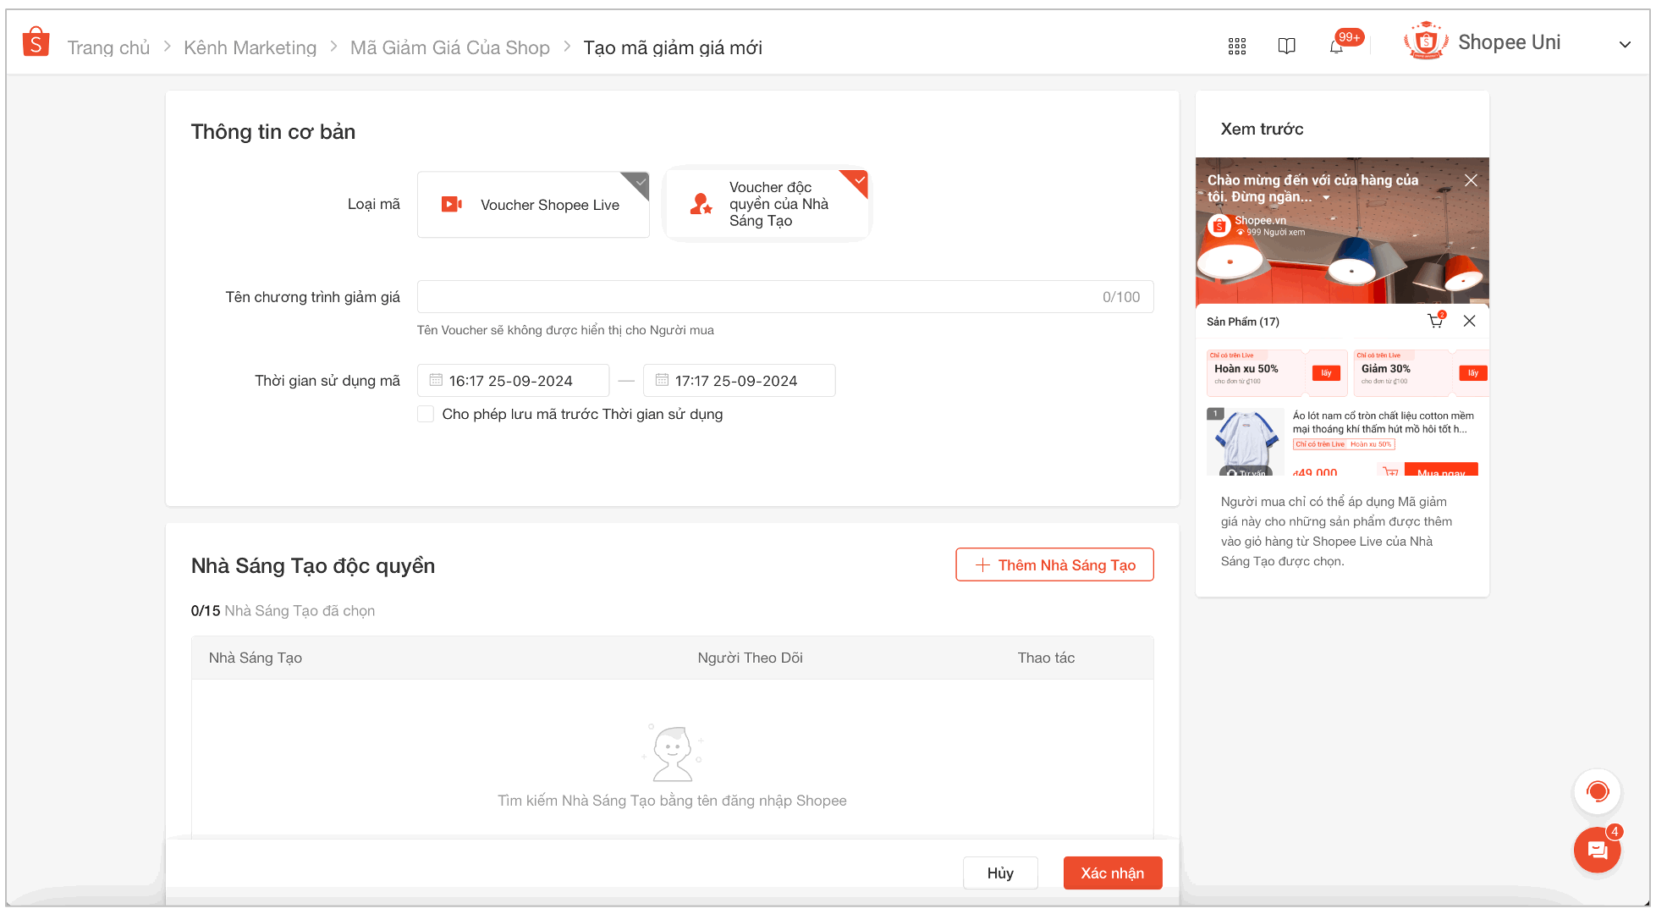Focus the Tên chương trình giảm giá field
This screenshot has height=914, width=1656.
pos(785,297)
